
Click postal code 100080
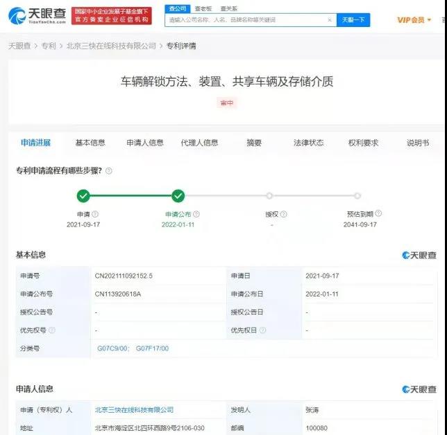tap(317, 428)
